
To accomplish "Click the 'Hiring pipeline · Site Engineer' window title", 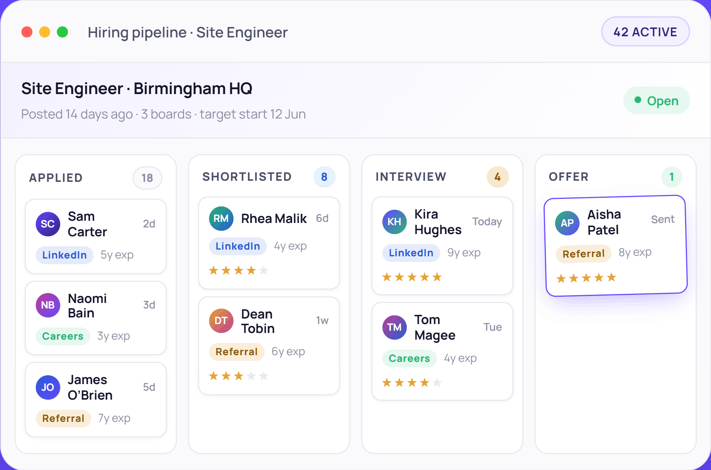I will point(187,33).
